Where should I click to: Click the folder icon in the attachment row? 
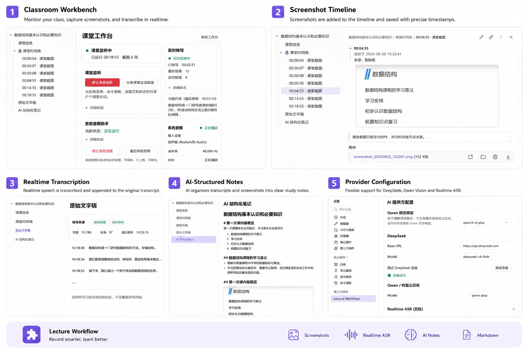[x=483, y=157]
